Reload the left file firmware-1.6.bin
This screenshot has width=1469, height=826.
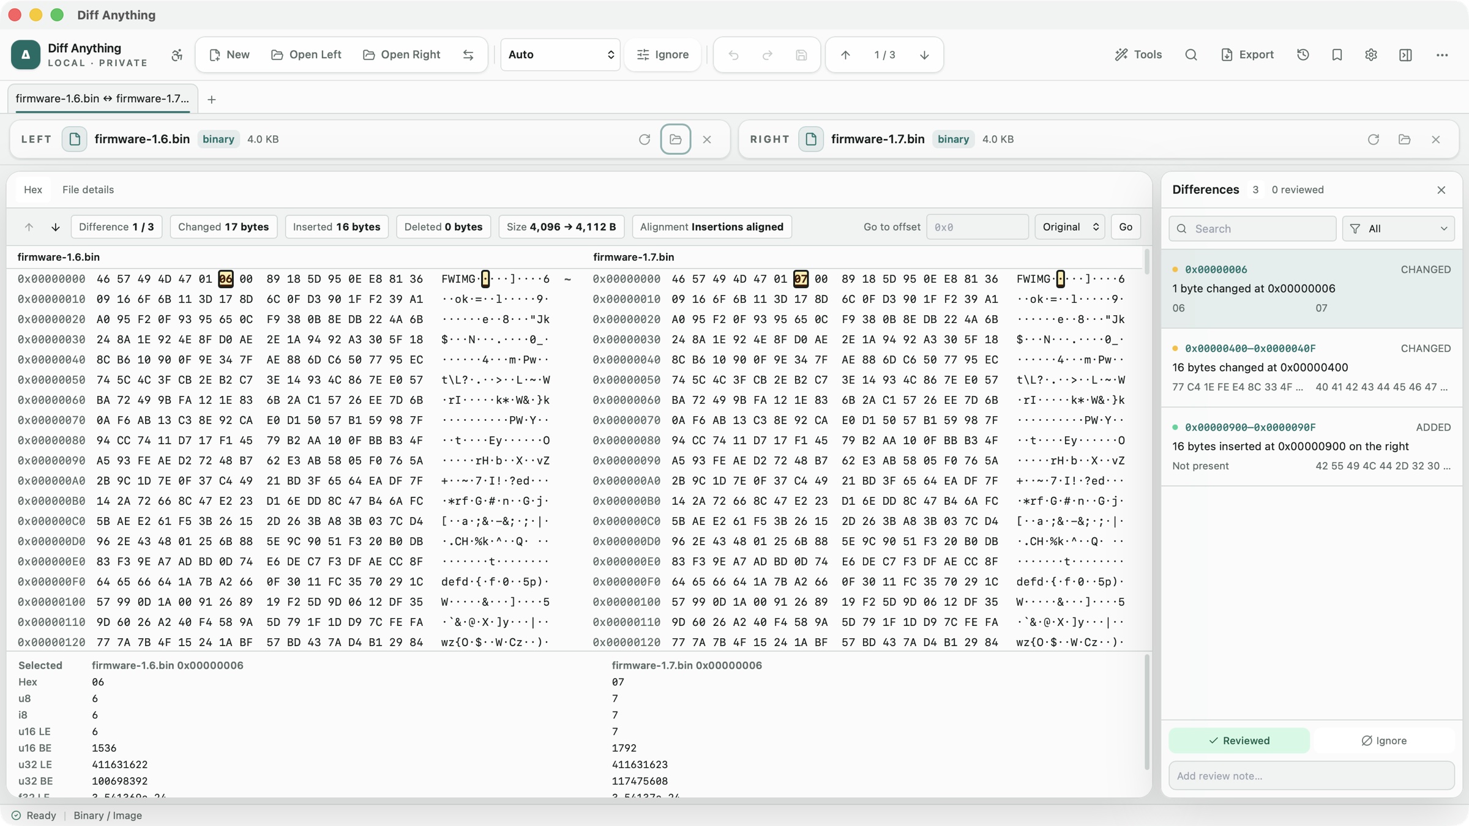(x=645, y=140)
